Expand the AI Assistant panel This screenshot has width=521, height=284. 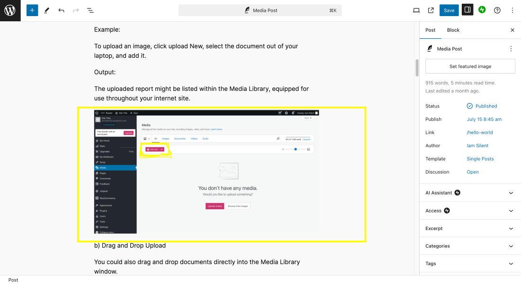coord(470,193)
